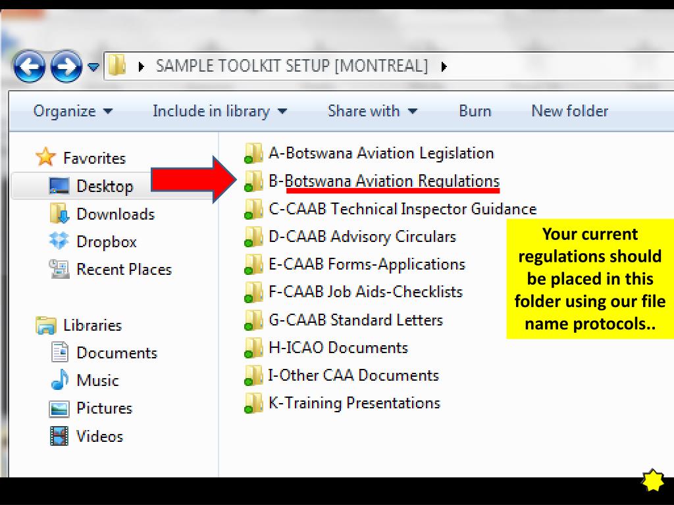674x505 pixels.
Task: Click the folder icon in address bar
Action: point(117,66)
